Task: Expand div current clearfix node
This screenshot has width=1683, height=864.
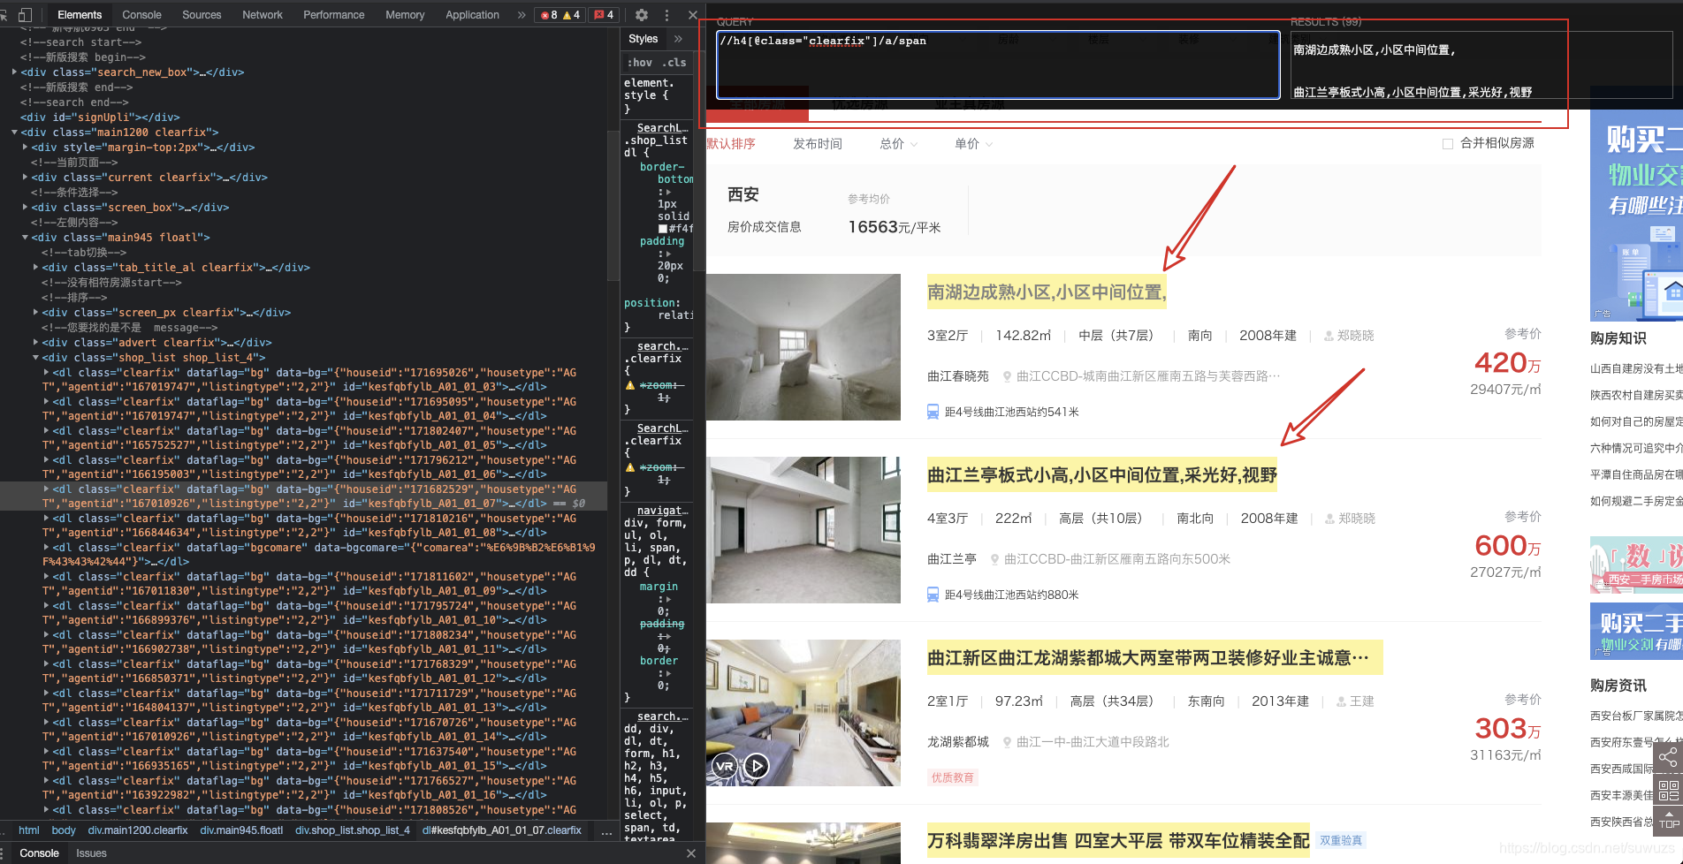Action: tap(25, 178)
